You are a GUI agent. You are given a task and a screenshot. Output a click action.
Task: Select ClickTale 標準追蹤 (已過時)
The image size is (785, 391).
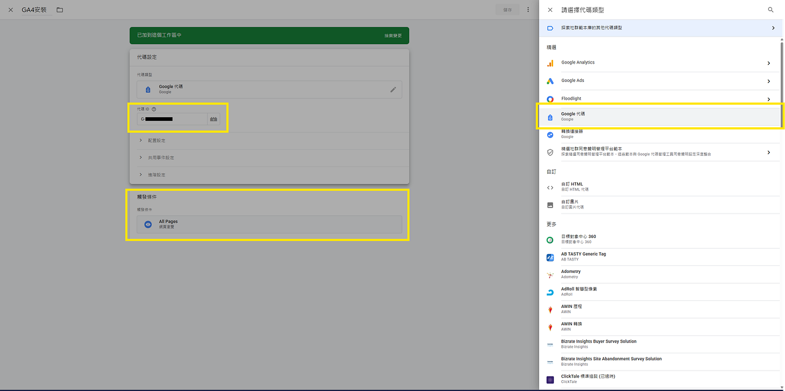tap(659, 379)
